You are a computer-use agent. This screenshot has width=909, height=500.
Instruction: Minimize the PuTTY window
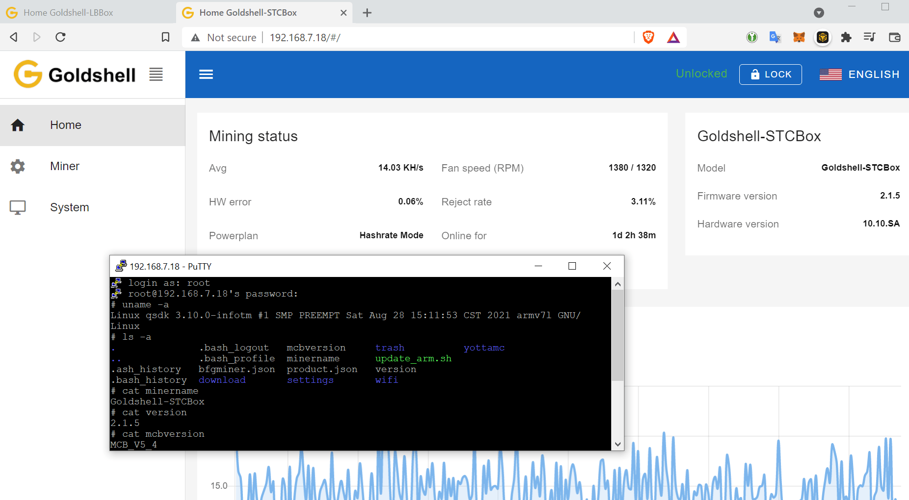click(x=538, y=266)
